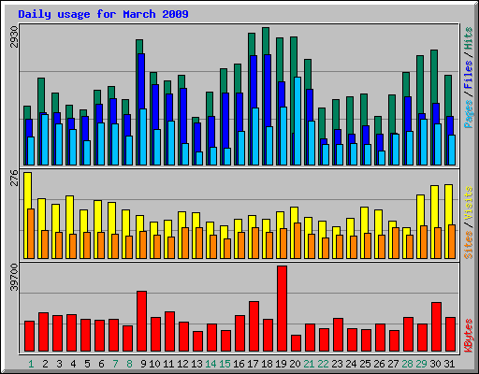479x374 pixels.
Task: Click the 276 axis value
Action: [14, 178]
